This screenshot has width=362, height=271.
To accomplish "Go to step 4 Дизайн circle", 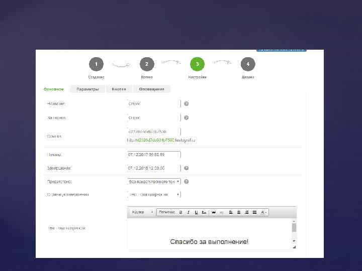I will pyautogui.click(x=248, y=64).
